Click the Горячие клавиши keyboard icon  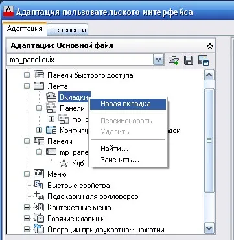39,219
